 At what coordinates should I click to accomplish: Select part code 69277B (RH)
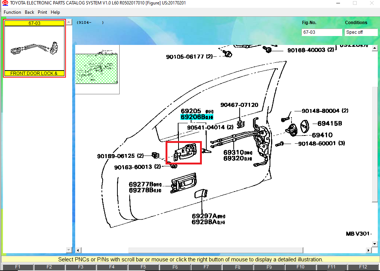(145, 184)
